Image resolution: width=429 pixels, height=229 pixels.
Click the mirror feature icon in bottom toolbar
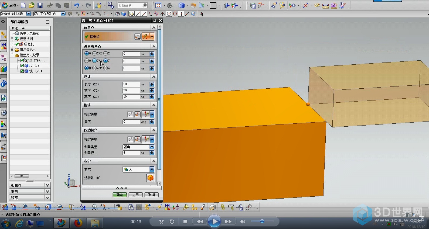tap(168, 207)
